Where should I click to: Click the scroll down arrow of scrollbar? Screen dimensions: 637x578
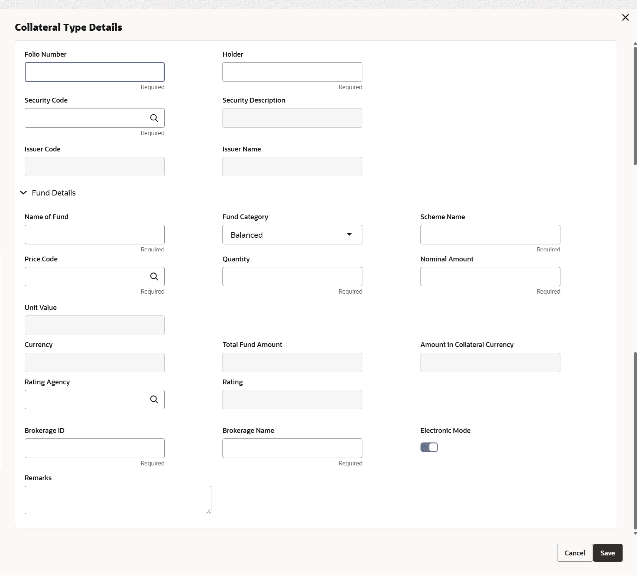coord(635,534)
